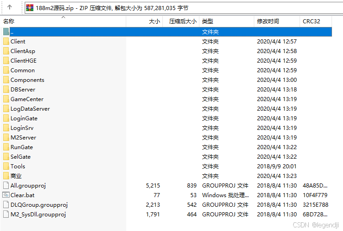Click the 464 compressed size value
This screenshot has height=231, width=343.
[x=192, y=215]
